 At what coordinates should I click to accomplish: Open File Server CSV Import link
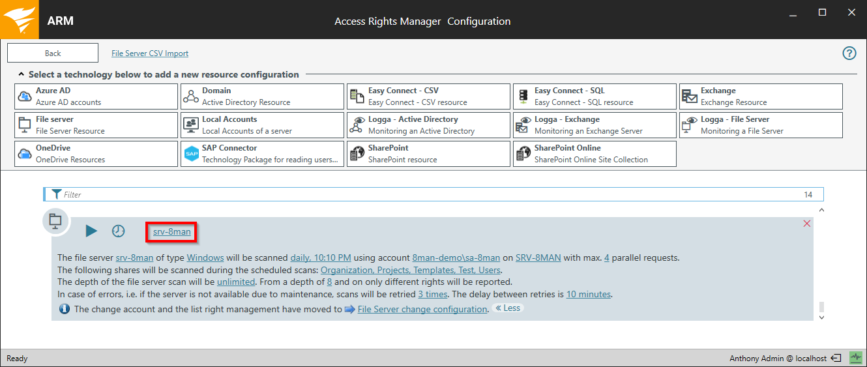[150, 53]
